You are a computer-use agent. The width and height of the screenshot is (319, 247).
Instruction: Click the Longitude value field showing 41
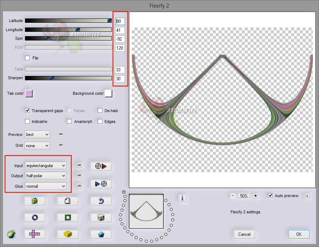(x=120, y=30)
